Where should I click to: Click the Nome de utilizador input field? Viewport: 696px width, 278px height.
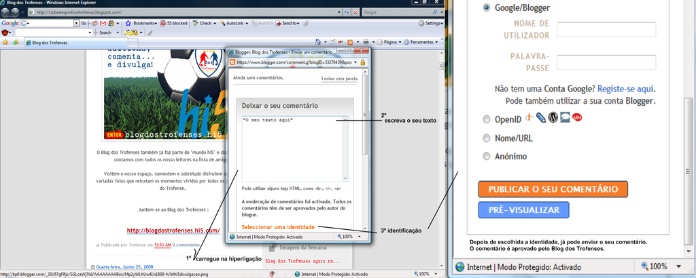tap(606, 29)
